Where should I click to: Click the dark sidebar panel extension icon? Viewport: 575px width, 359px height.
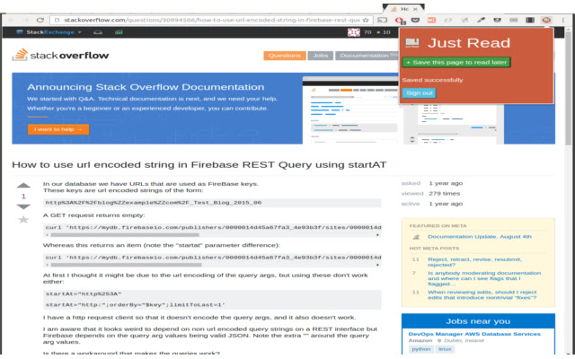click(530, 20)
